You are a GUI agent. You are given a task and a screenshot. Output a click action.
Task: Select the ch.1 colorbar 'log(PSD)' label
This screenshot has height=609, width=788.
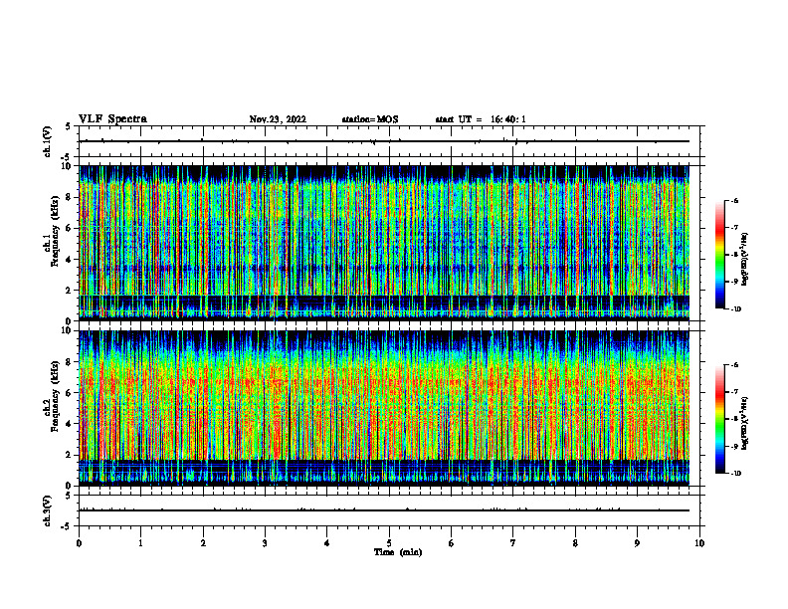tap(745, 259)
